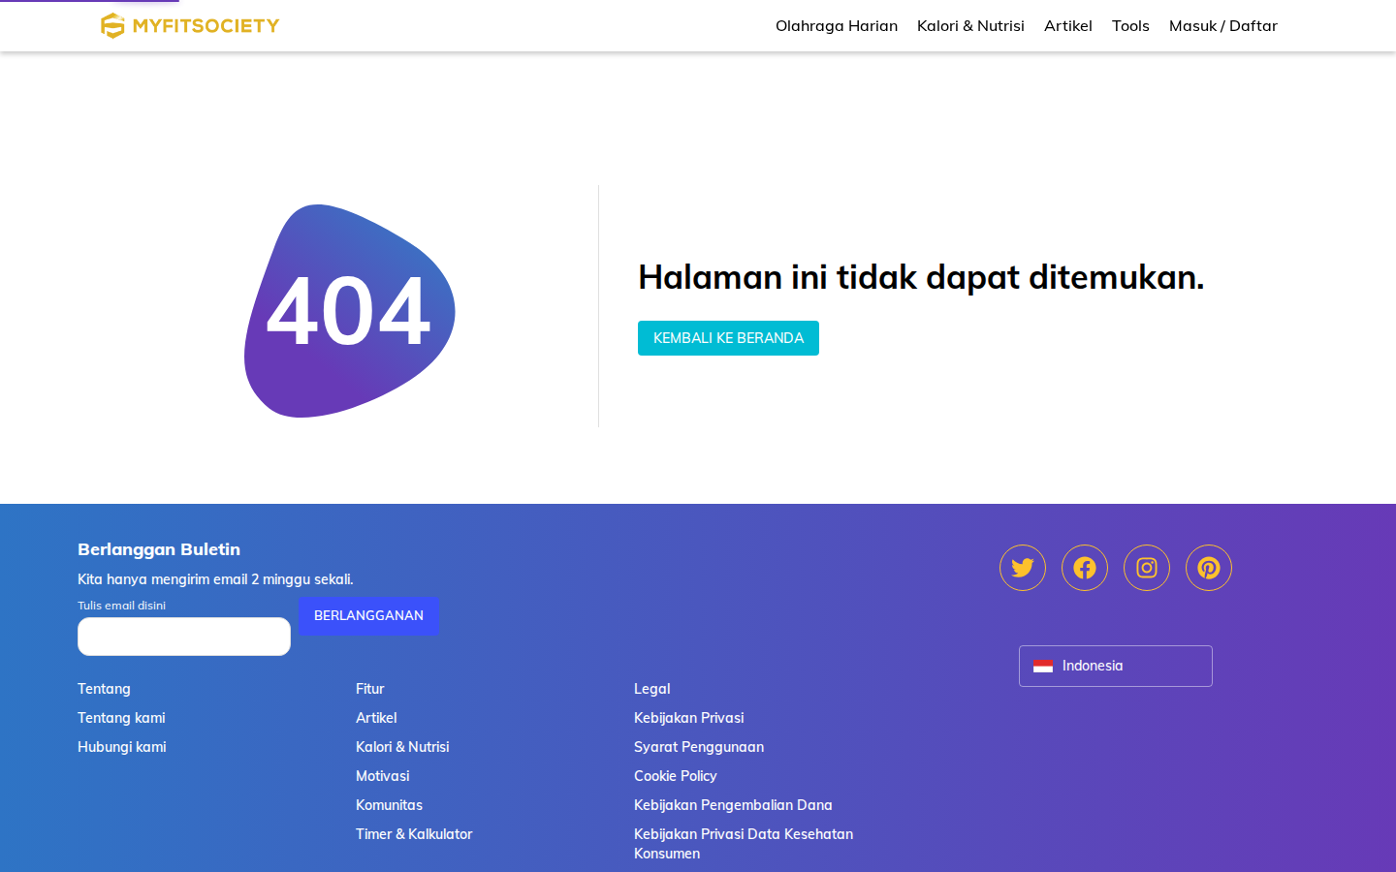Screen dimensions: 1396x872
Task: Open the Kalori & Nutrisi menu
Action: 970,26
